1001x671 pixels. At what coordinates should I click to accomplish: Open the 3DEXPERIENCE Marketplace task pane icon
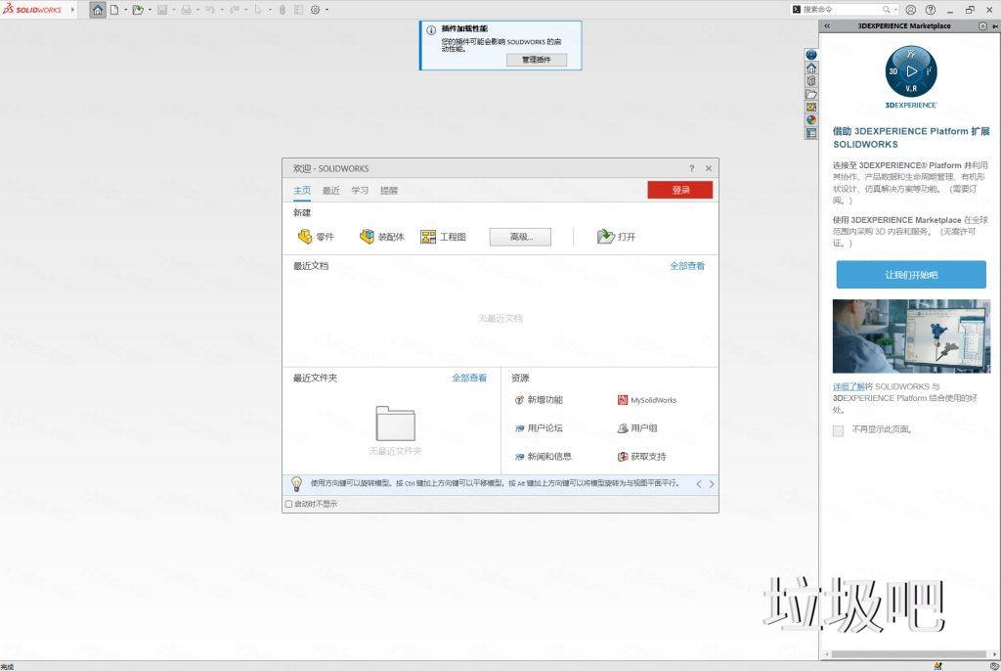coord(811,54)
